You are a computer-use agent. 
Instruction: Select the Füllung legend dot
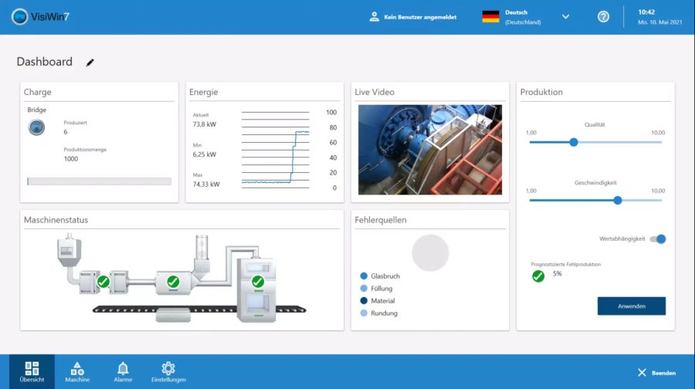[x=364, y=289]
